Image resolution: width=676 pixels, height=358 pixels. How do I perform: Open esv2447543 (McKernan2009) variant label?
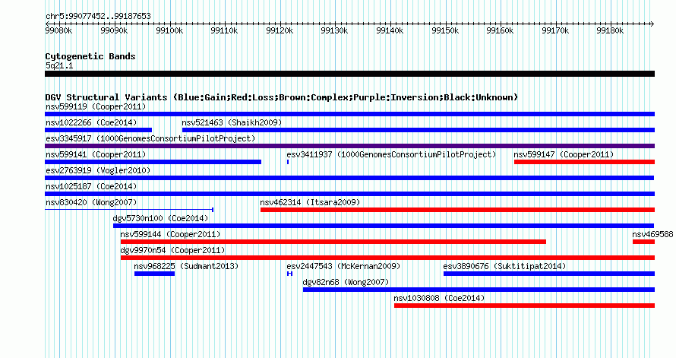pos(343,266)
